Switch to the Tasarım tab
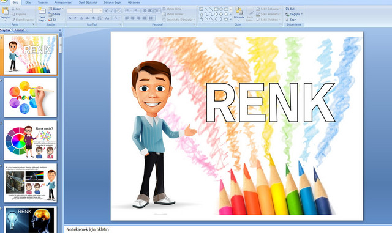 (x=43, y=2)
